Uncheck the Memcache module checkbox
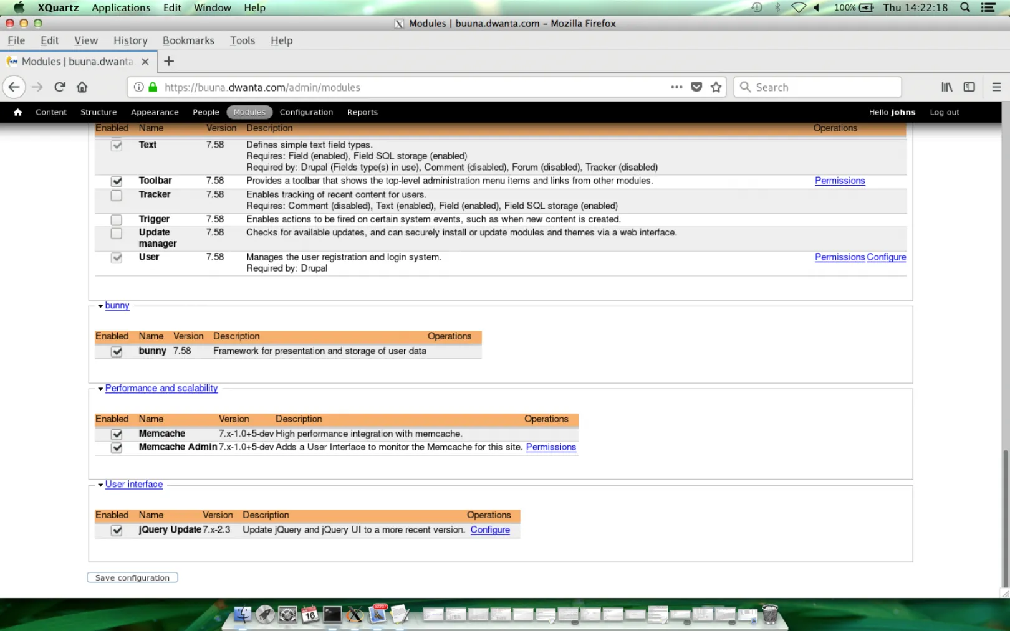Screen dimensions: 1010x631 pos(117,434)
